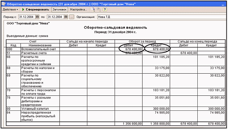Image resolution: width=228 pixels, height=129 pixels.
Task: Select row Нераспределенная прибыль
Action: tap(116, 116)
